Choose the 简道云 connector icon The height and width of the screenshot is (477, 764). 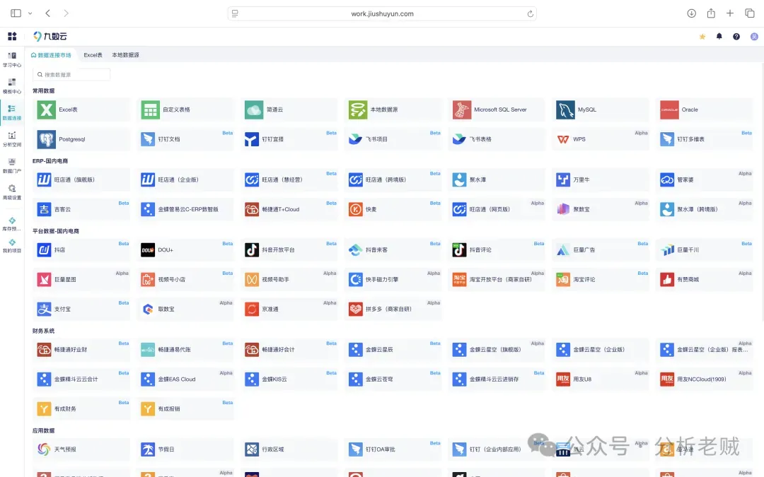coord(254,110)
